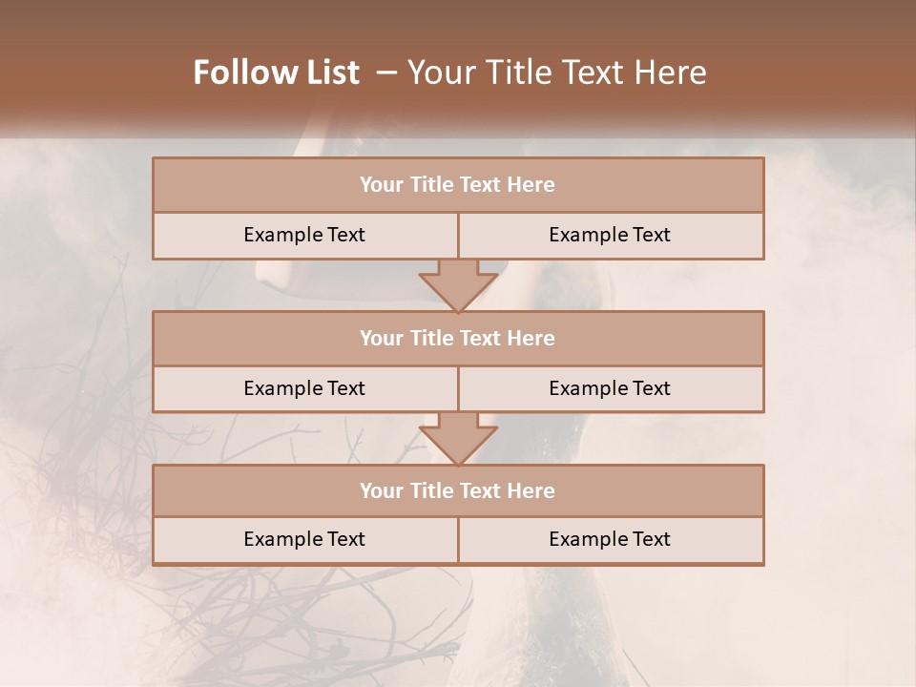Click the middle block's title bar

[459, 338]
